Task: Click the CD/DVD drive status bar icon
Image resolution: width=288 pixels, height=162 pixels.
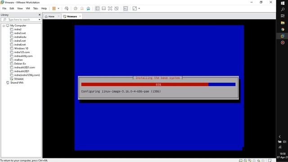Action: pyautogui.click(x=245, y=161)
